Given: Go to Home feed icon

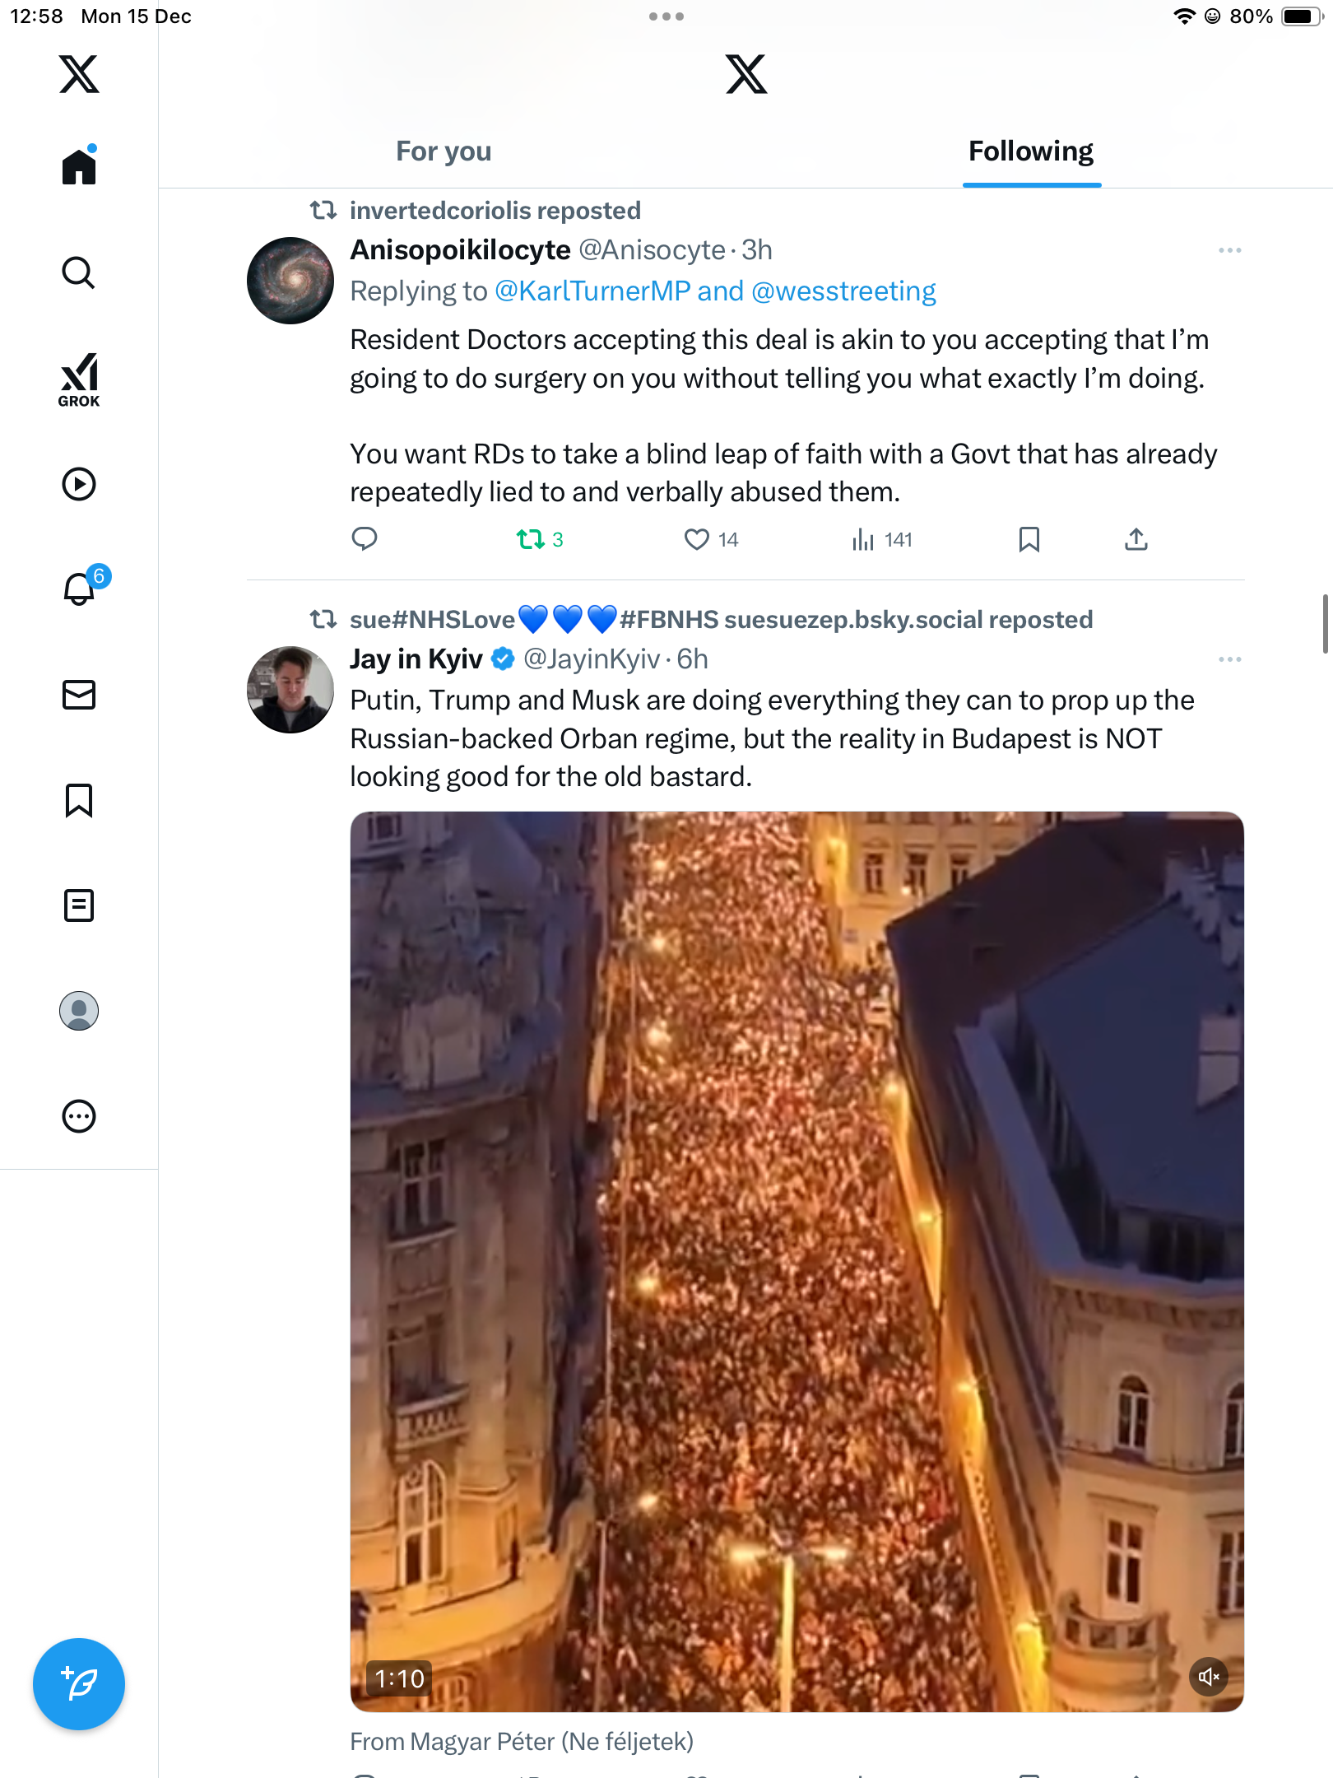Looking at the screenshot, I should (x=79, y=167).
